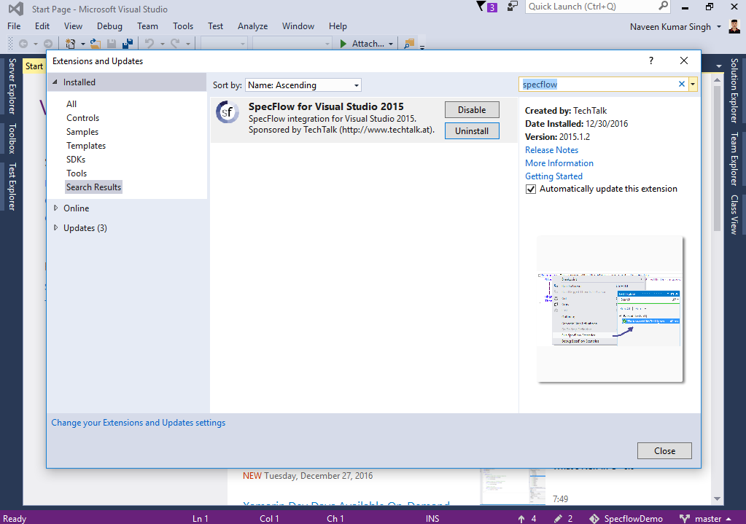Expand the Updates (3) category
Viewport: 746px width, 524px height.
click(55, 228)
